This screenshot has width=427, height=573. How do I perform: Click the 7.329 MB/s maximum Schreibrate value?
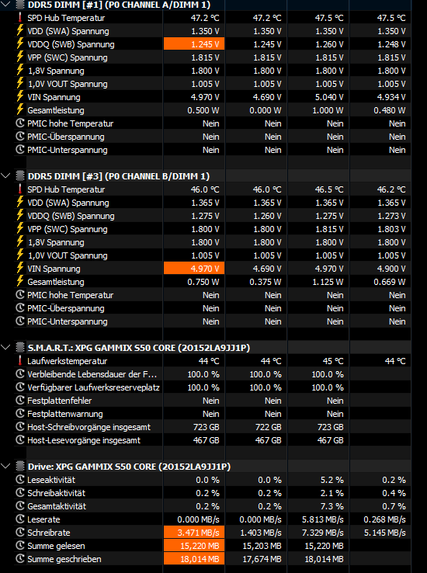coord(322,533)
